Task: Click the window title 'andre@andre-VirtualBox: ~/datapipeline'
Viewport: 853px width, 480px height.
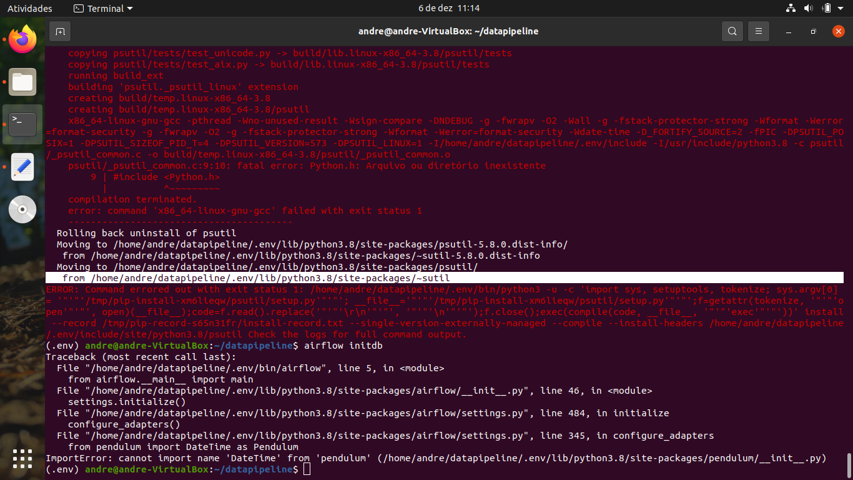Action: point(448,31)
